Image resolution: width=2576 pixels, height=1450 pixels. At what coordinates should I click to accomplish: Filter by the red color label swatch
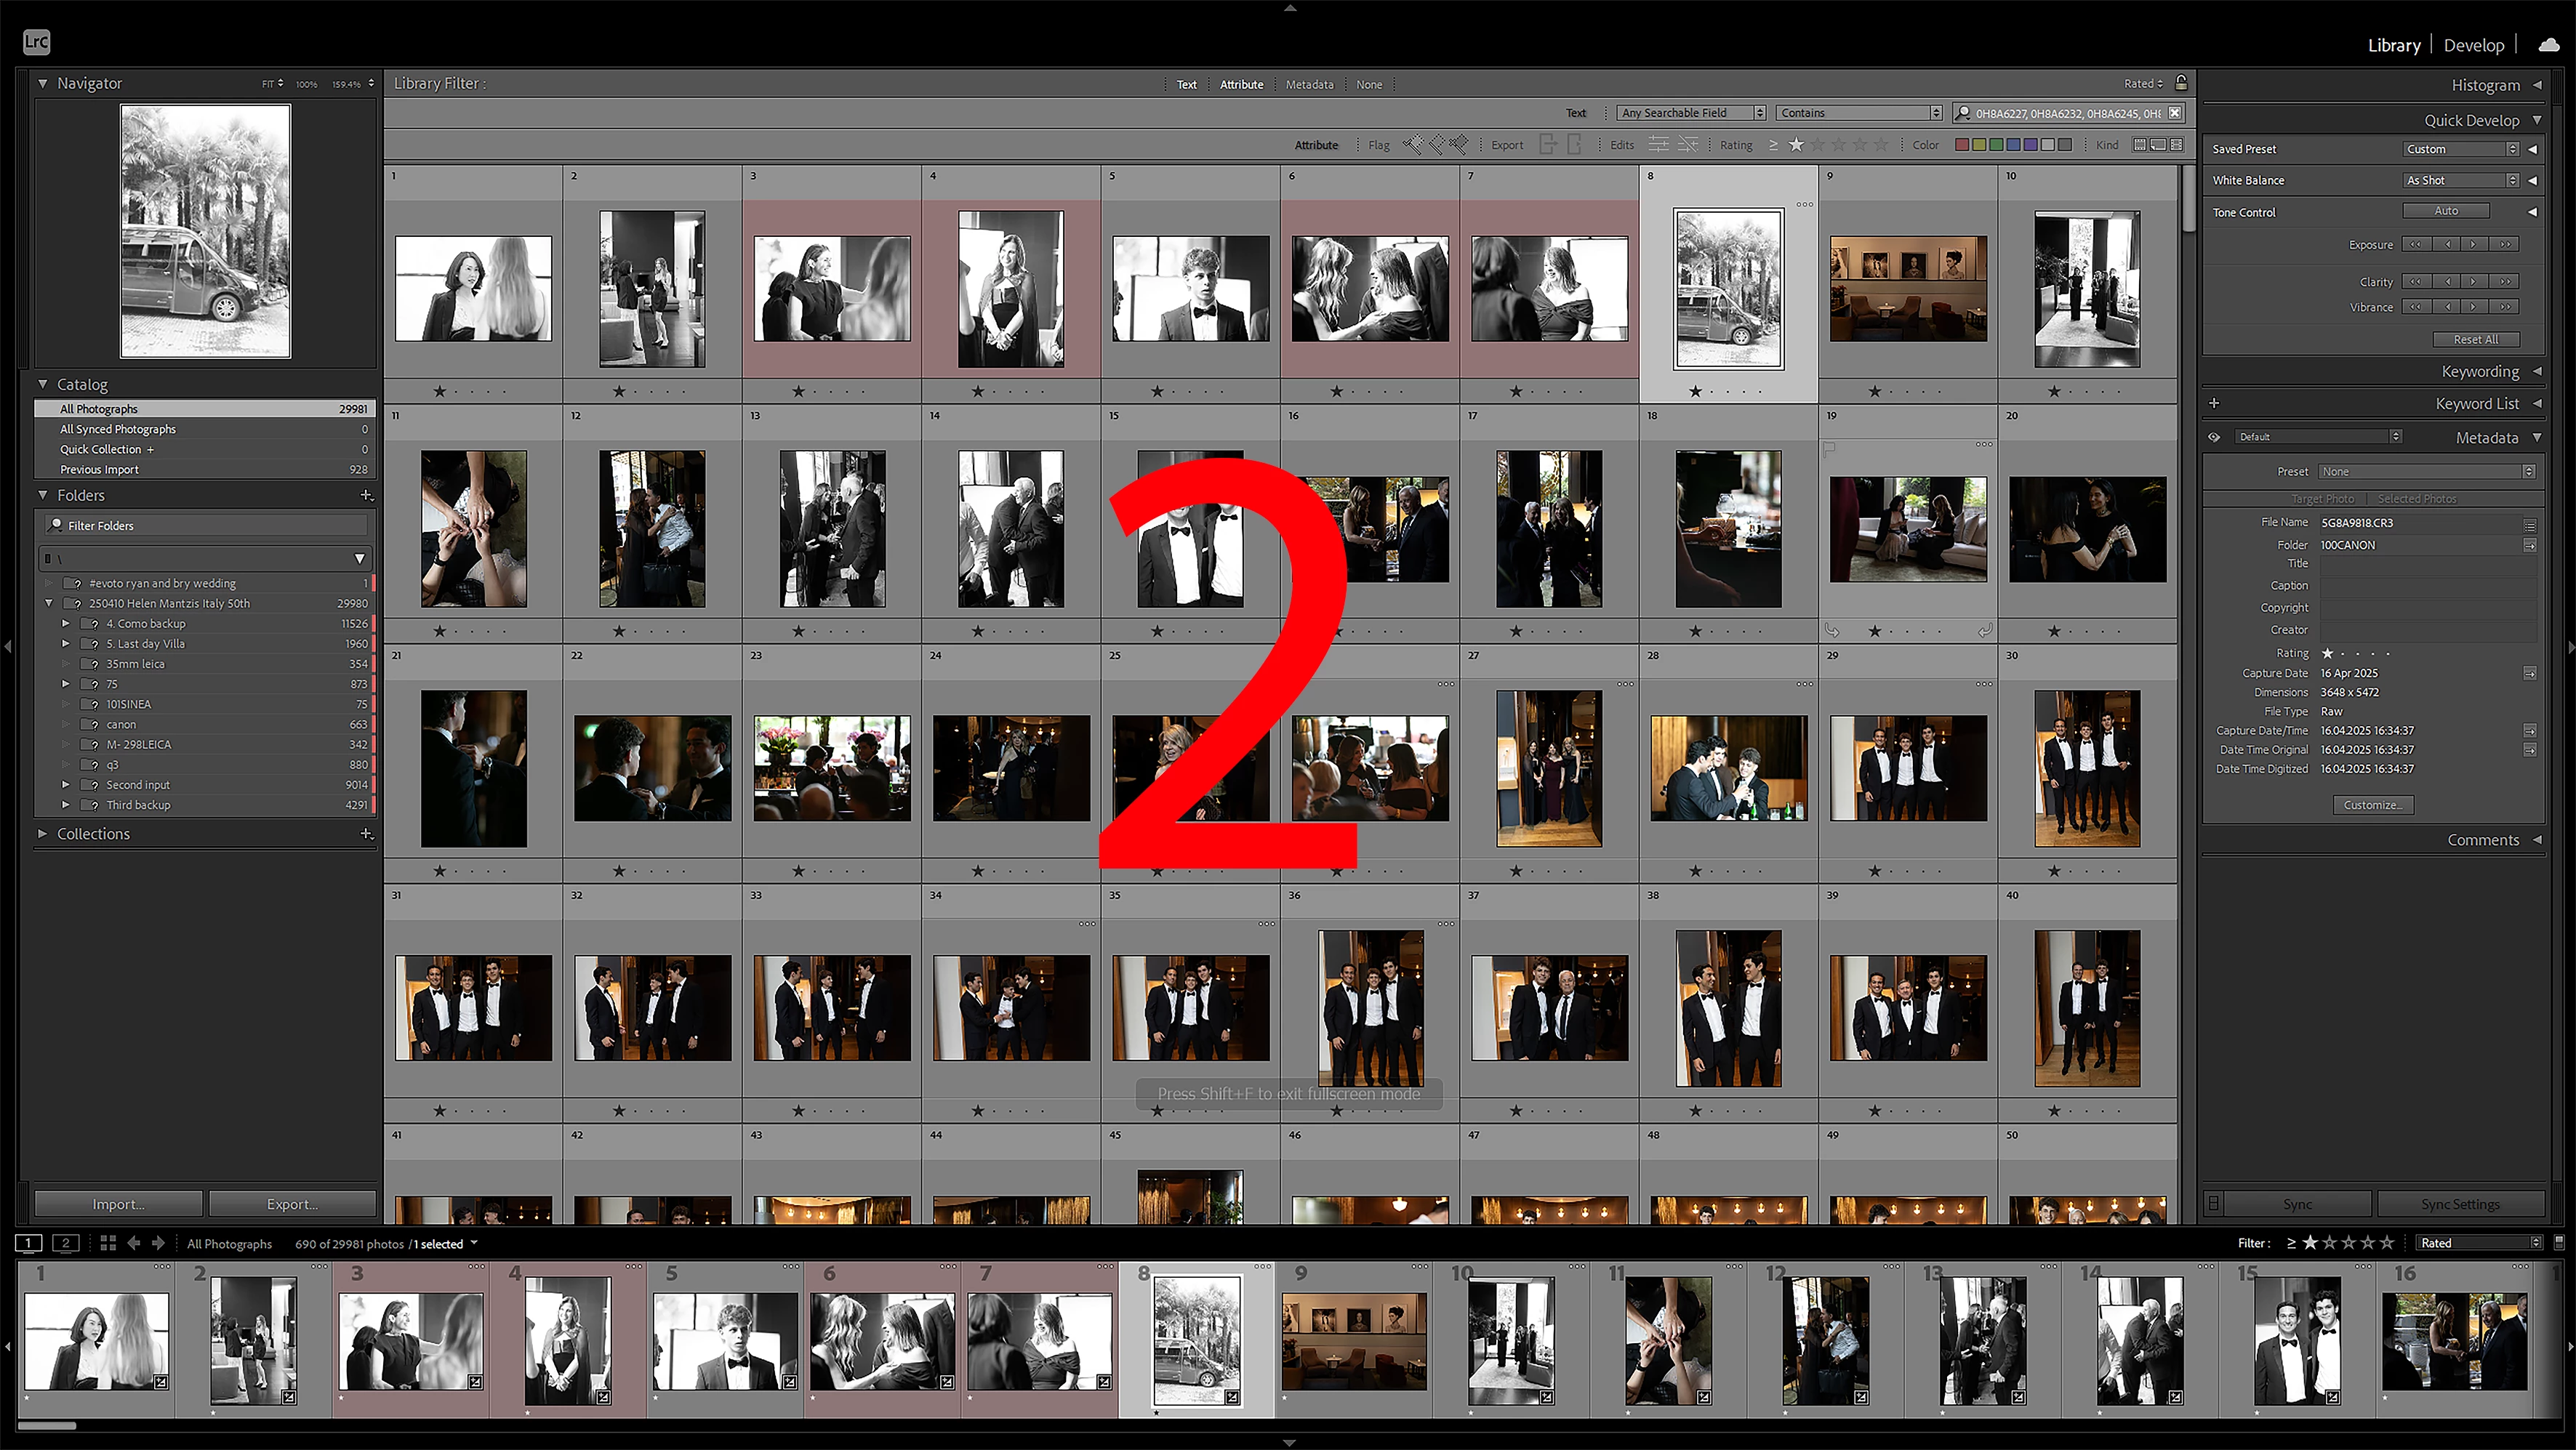pos(1962,145)
